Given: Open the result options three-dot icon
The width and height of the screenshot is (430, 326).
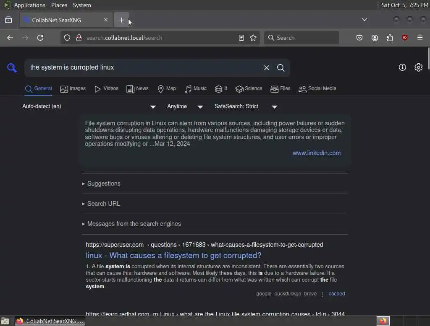Looking at the screenshot, I should [322, 294].
